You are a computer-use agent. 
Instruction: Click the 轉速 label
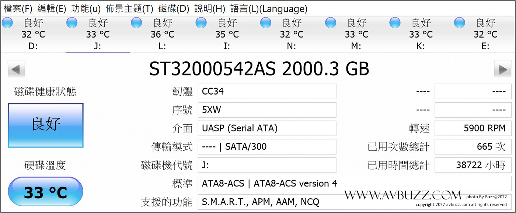pyautogui.click(x=419, y=128)
